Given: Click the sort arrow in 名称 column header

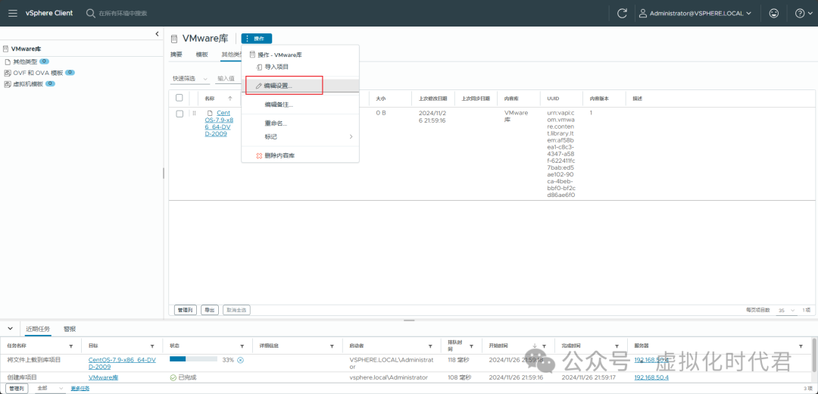Looking at the screenshot, I should coord(230,98).
